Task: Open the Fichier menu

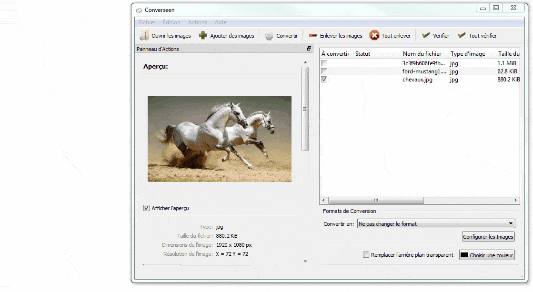Action: pyautogui.click(x=147, y=22)
